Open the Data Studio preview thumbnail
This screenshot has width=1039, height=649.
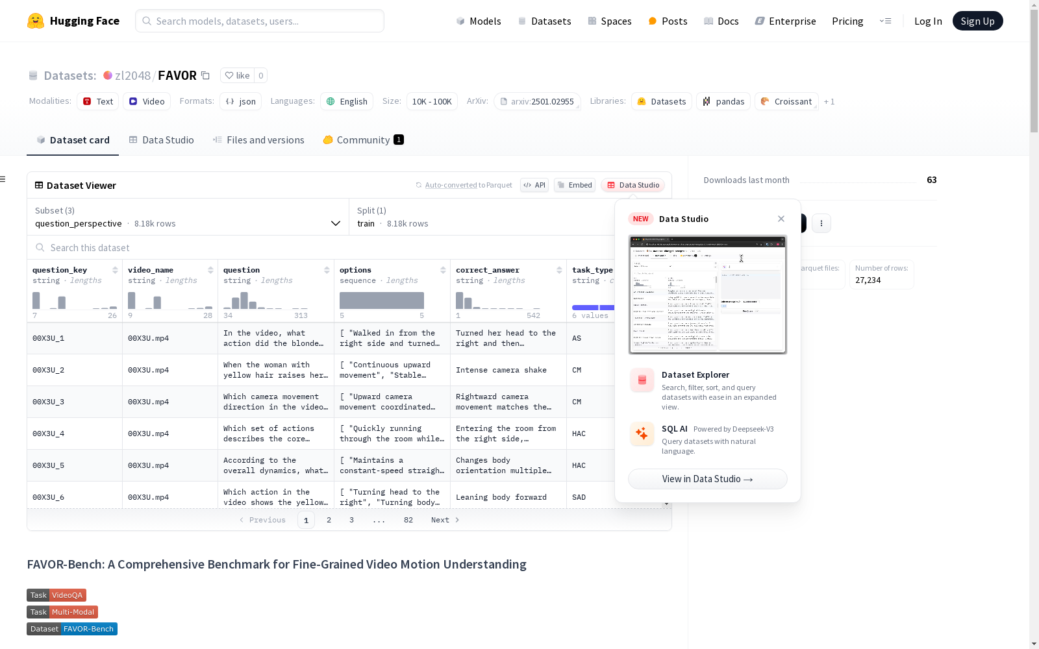[x=708, y=295]
